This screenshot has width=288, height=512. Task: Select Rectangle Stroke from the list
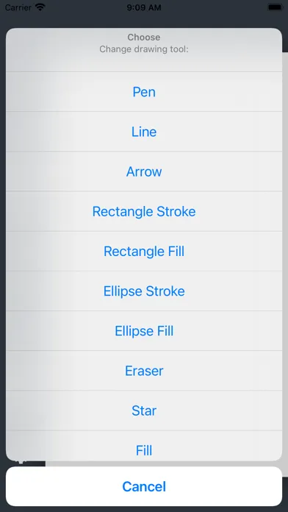pyautogui.click(x=144, y=211)
